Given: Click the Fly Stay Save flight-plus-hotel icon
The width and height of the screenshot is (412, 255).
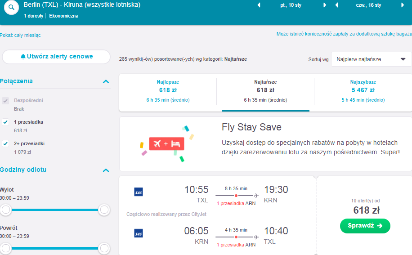Looking at the screenshot, I should point(166,143).
